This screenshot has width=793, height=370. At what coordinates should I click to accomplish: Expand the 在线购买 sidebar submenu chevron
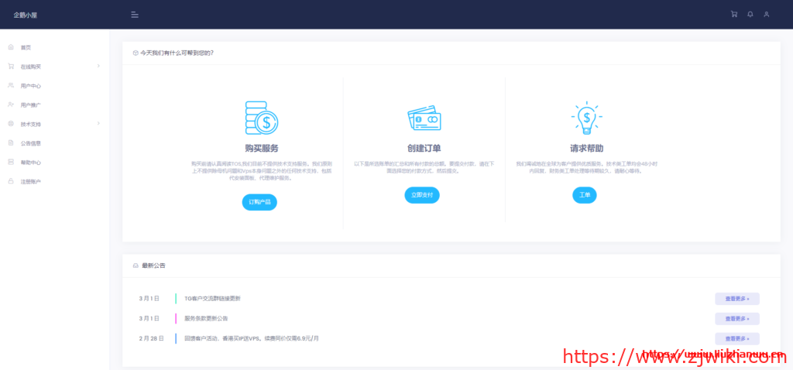tap(98, 67)
